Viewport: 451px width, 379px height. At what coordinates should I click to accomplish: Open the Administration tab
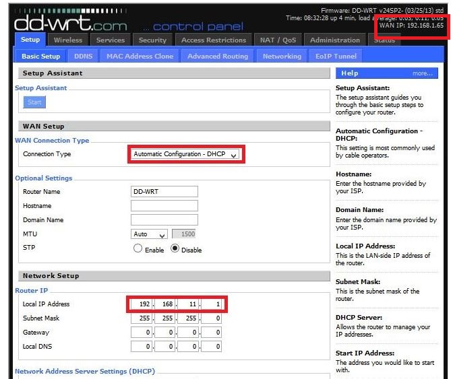click(335, 40)
